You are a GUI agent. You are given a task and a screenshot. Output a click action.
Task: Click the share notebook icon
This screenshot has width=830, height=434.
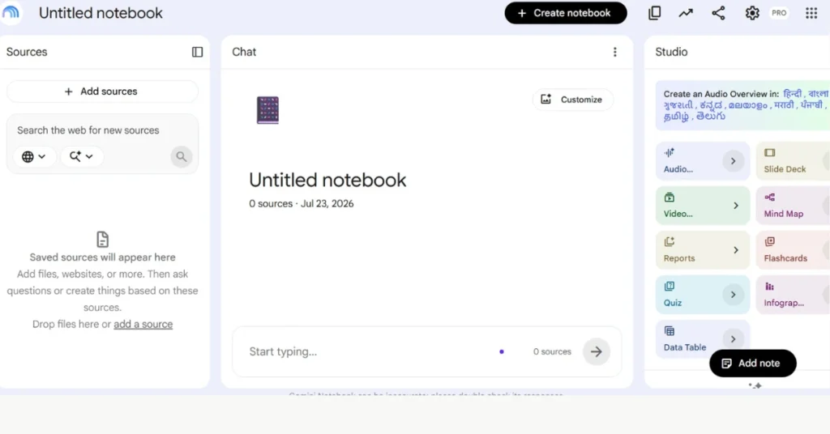tap(718, 13)
